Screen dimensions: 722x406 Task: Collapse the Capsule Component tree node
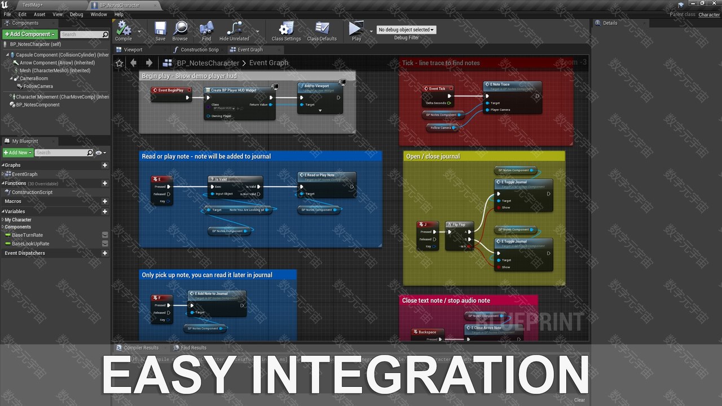[x=7, y=55]
